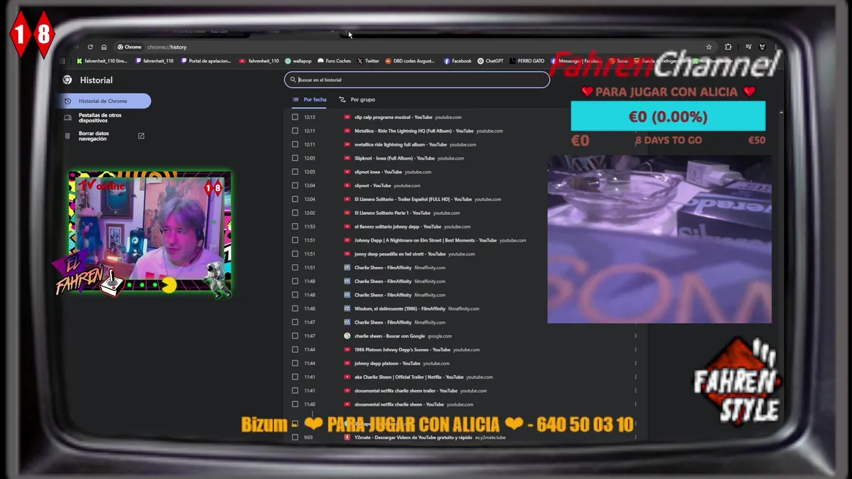Tick checkbox for clip calp programa musical

295,117
